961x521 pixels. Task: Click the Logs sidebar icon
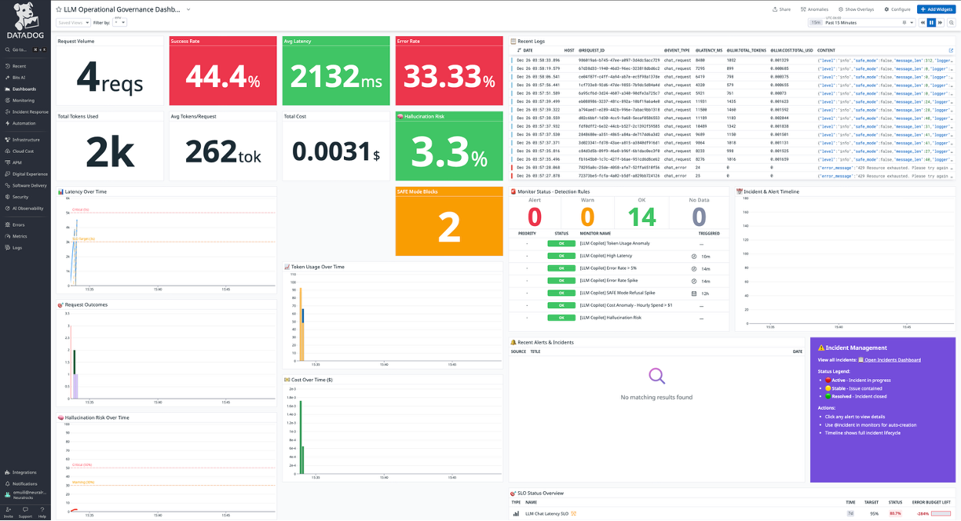pyautogui.click(x=8, y=247)
